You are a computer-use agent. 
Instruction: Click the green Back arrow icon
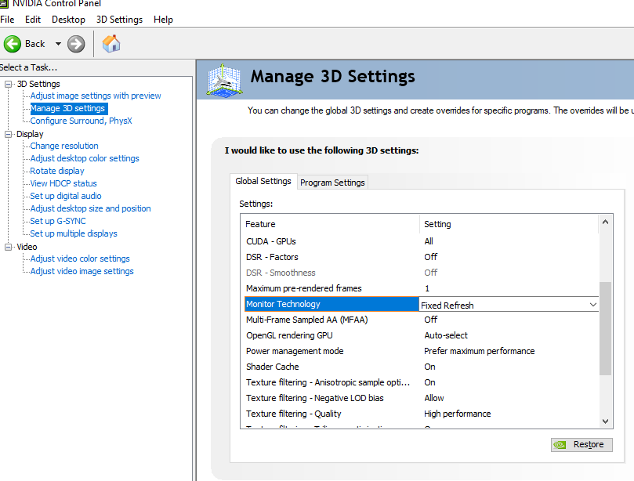tap(13, 44)
